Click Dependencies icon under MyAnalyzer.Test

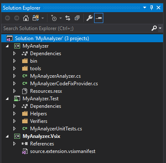pyautogui.click(x=25, y=106)
